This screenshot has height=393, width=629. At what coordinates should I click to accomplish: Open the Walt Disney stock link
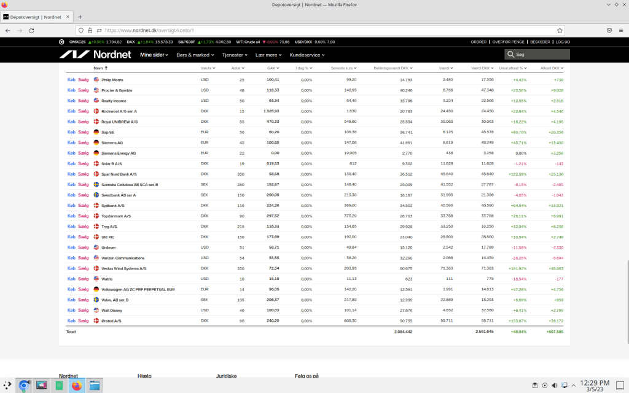tap(113, 311)
